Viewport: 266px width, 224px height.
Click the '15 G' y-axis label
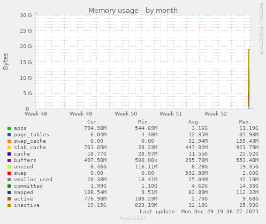point(26,62)
